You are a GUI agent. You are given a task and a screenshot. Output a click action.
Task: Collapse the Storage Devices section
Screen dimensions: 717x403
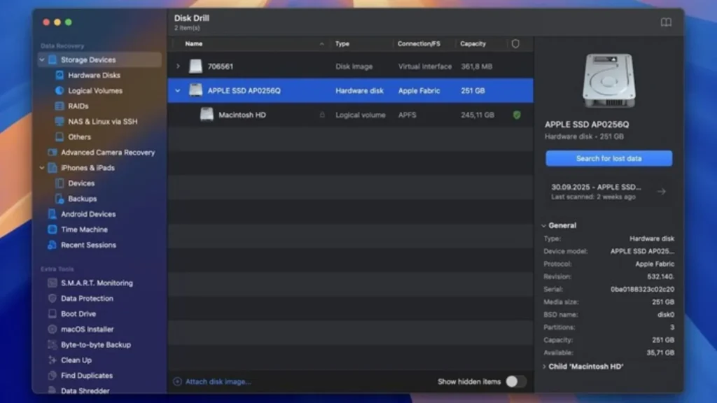[42, 60]
